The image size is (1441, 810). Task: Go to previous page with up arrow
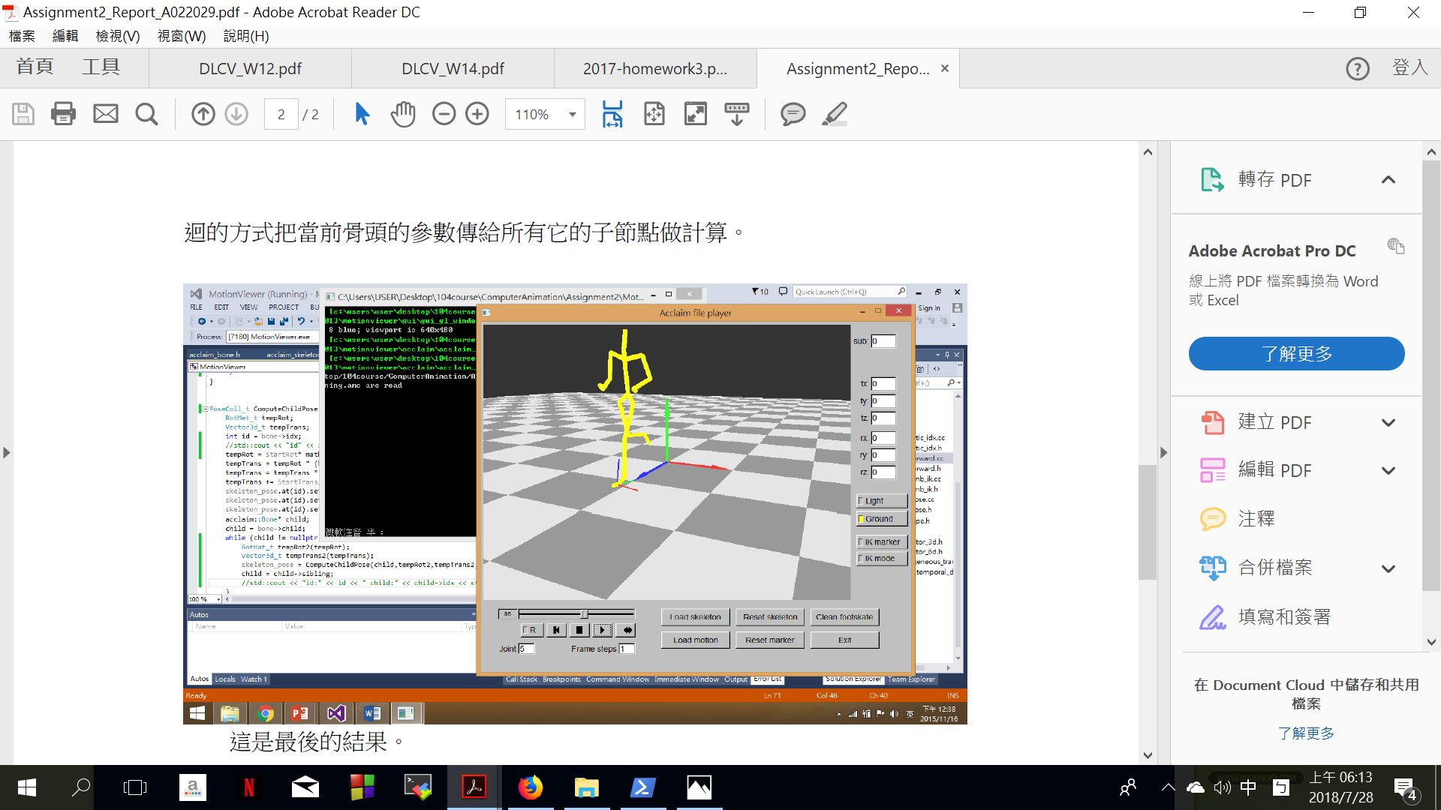203,114
